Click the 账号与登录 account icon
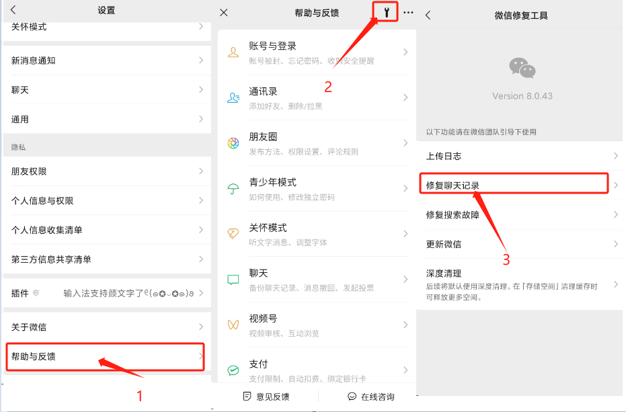 click(x=232, y=52)
